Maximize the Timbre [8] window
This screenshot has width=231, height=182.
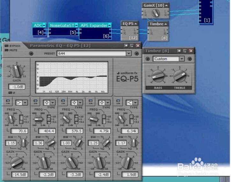coord(179,51)
